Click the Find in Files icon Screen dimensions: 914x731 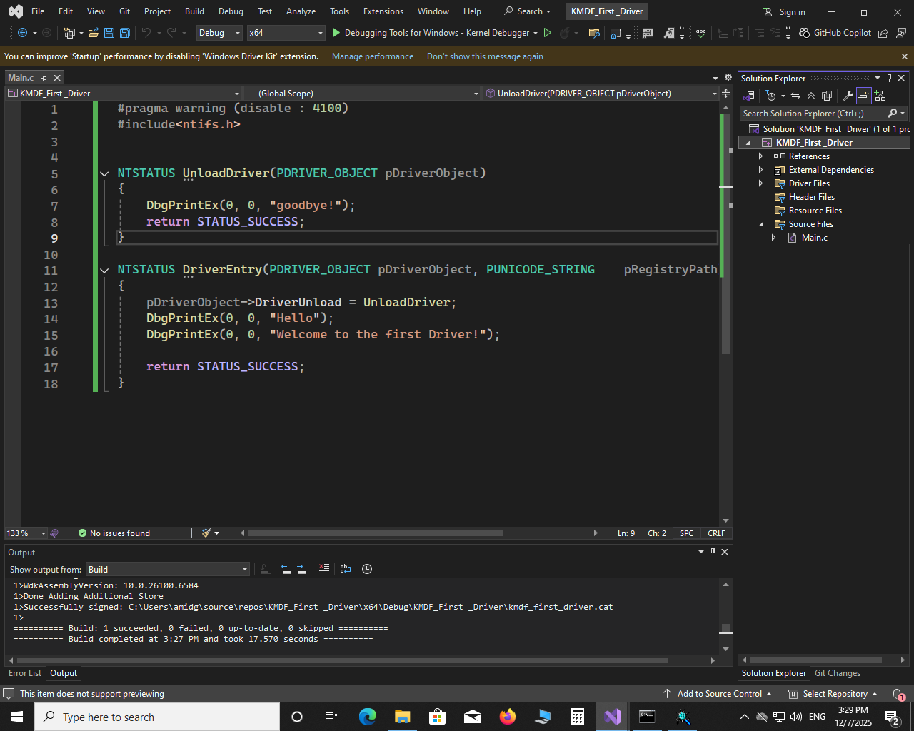[x=594, y=33]
